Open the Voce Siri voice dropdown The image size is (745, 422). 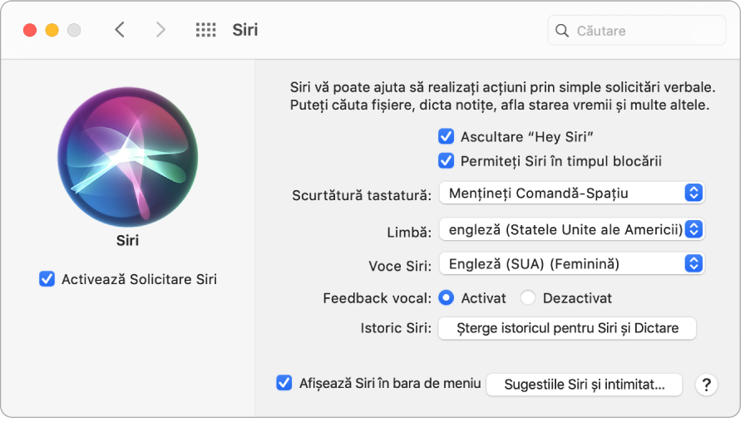(x=571, y=263)
